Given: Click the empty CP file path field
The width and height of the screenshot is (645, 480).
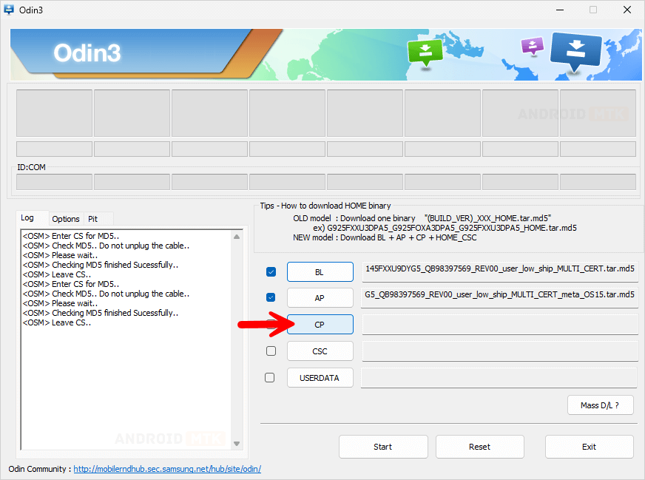Looking at the screenshot, I should (x=499, y=325).
